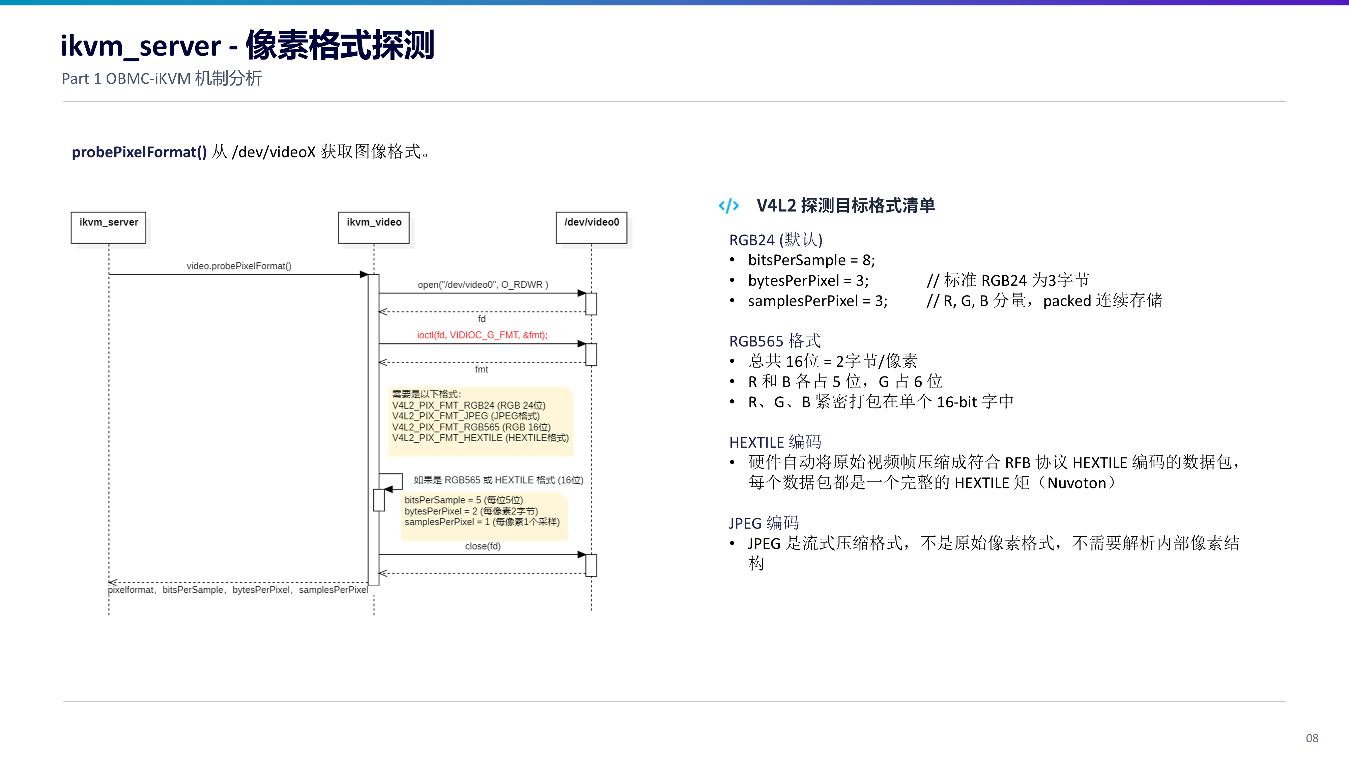
Task: Click the code brackets icon beside V4L2 heading
Action: point(728,205)
